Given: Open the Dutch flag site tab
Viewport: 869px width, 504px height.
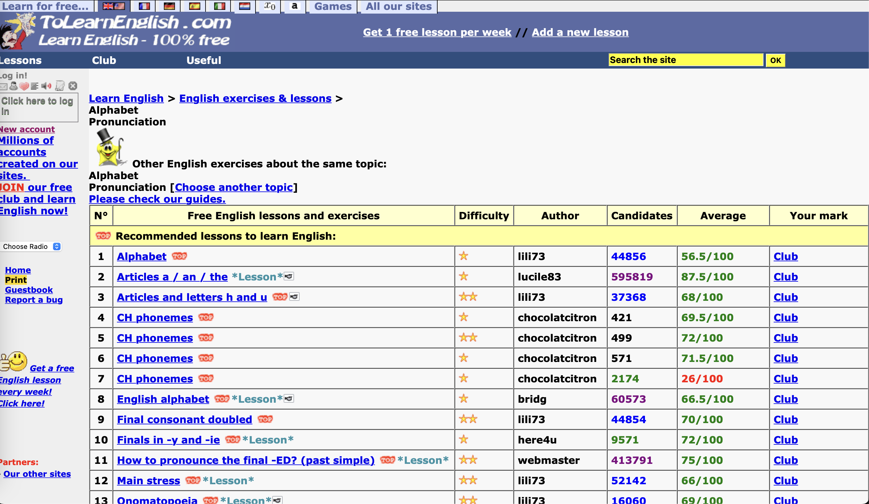Looking at the screenshot, I should (x=244, y=6).
